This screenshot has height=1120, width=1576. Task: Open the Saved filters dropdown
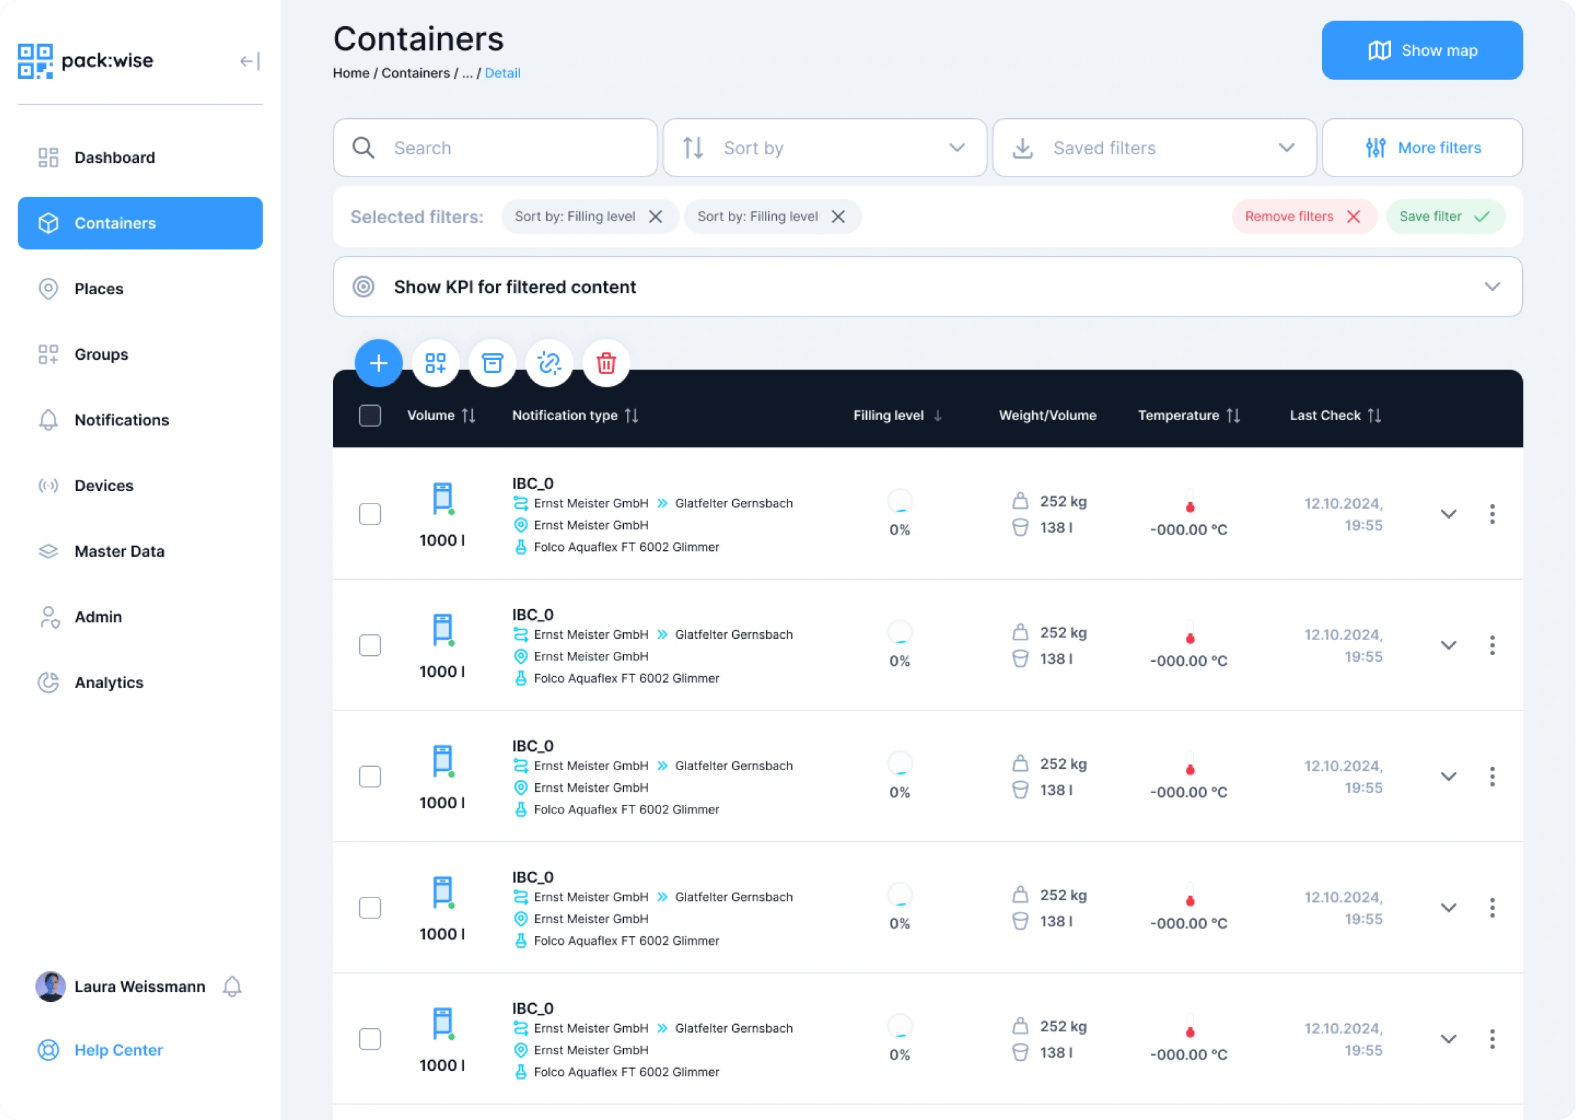[1154, 148]
